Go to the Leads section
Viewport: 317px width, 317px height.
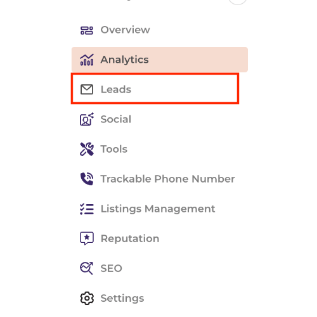tap(116, 89)
